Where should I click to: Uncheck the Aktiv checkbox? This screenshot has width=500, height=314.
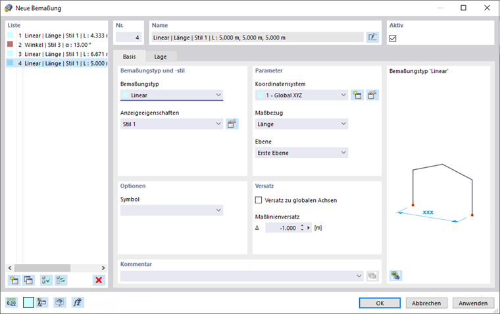click(393, 38)
